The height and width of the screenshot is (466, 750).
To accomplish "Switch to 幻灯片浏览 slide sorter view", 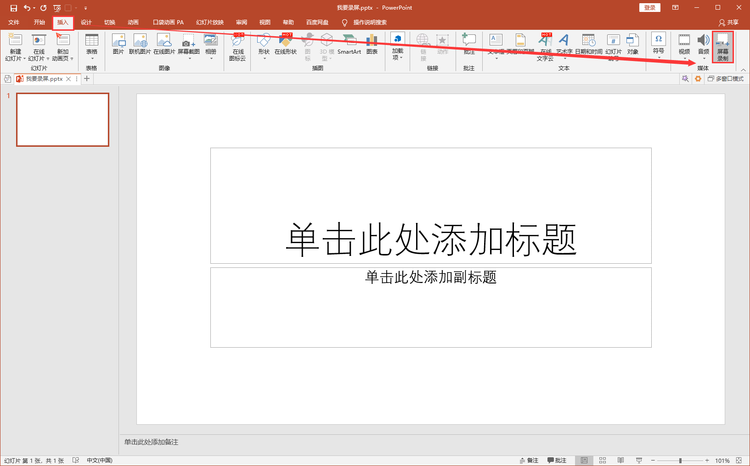I will [x=602, y=460].
